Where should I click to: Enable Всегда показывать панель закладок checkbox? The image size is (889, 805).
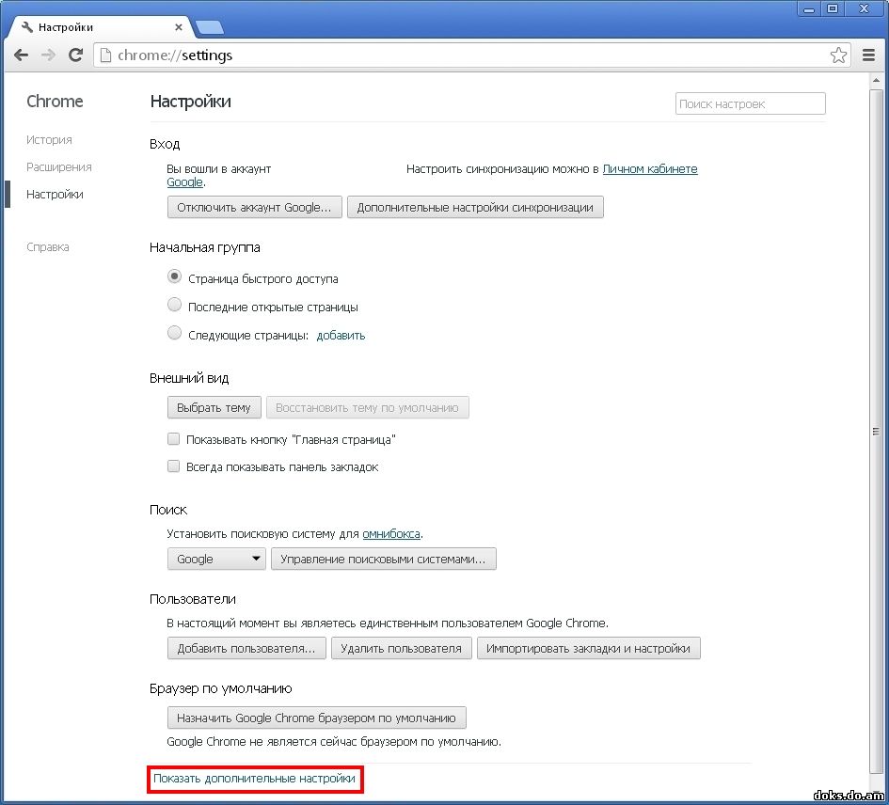173,466
